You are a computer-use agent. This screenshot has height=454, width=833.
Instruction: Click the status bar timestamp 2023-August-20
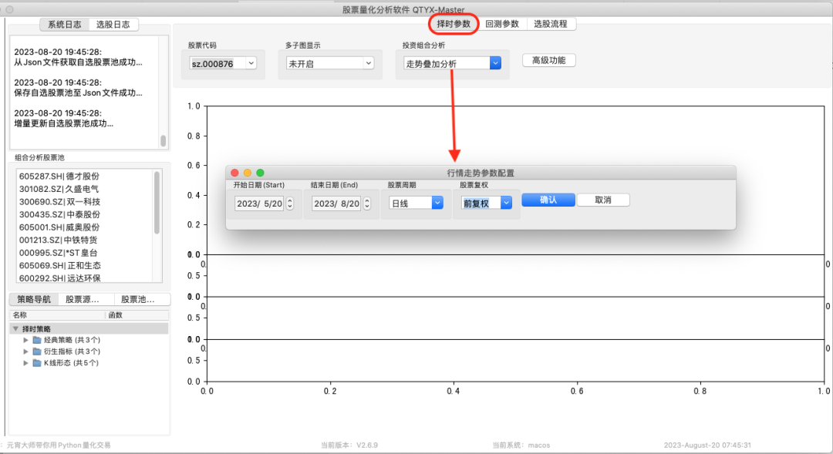coord(707,445)
